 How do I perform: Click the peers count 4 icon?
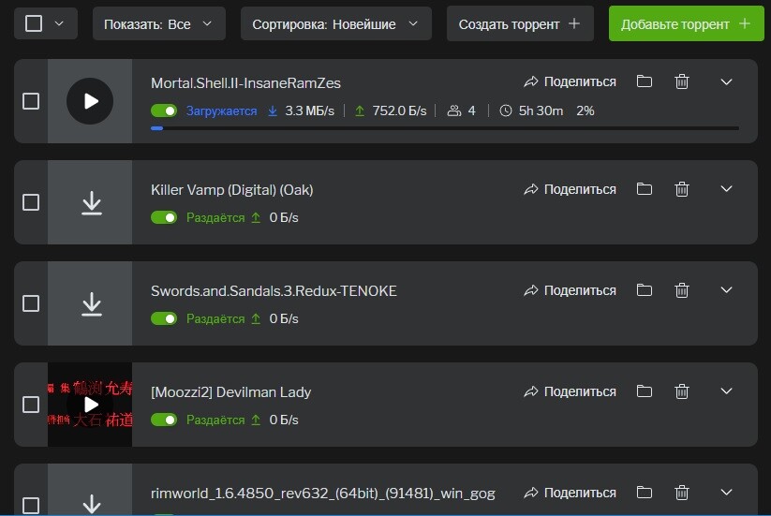pyautogui.click(x=453, y=111)
